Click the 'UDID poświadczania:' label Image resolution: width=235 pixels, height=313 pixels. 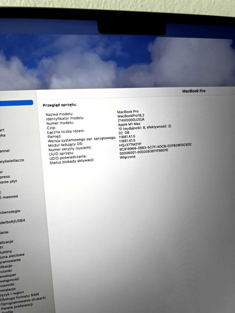coord(68,157)
